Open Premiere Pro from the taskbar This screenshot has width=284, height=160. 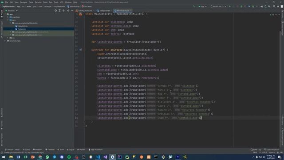pos(177,157)
